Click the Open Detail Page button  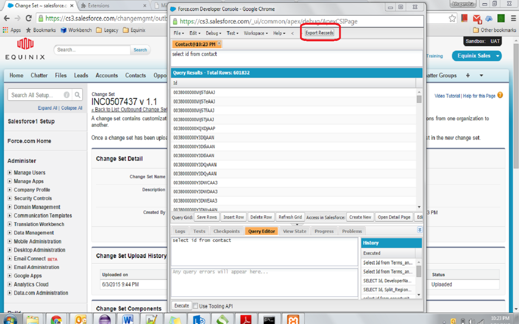click(x=394, y=217)
